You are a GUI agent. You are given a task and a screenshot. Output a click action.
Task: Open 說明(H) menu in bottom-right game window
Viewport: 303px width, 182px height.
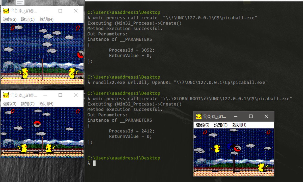(239, 125)
